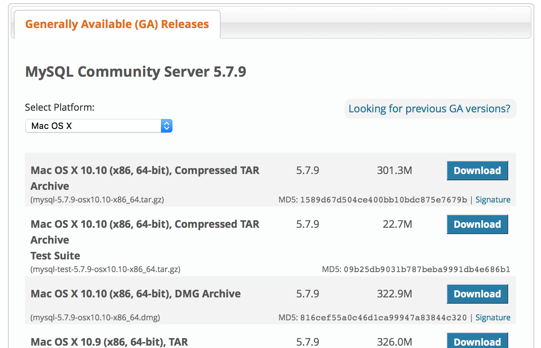Switch to the Generally Available (GA) Releases tab
The width and height of the screenshot is (541, 348).
click(117, 24)
